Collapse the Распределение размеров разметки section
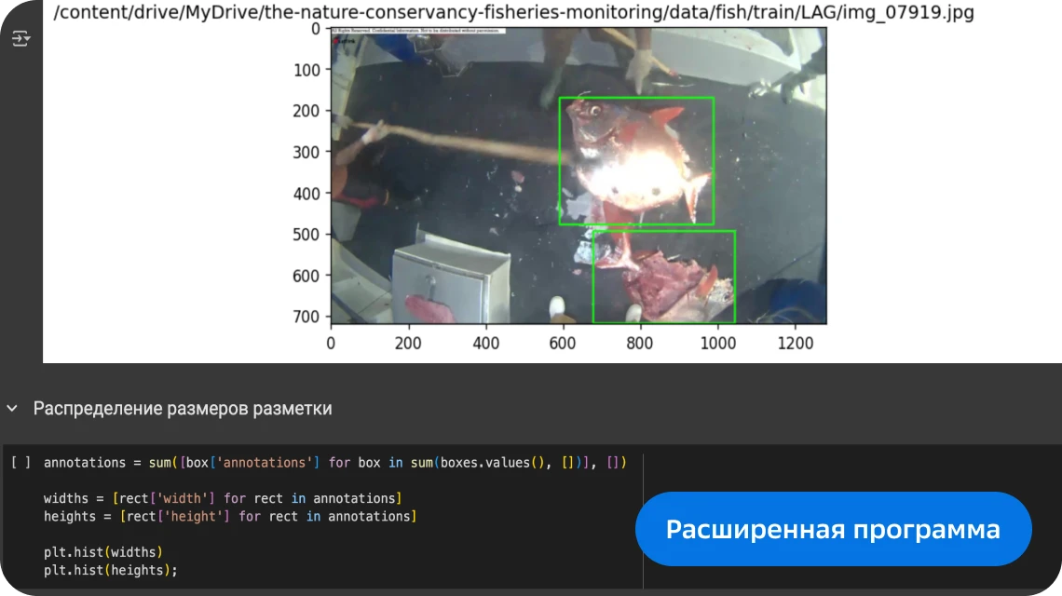This screenshot has height=596, width=1062. coord(12,409)
